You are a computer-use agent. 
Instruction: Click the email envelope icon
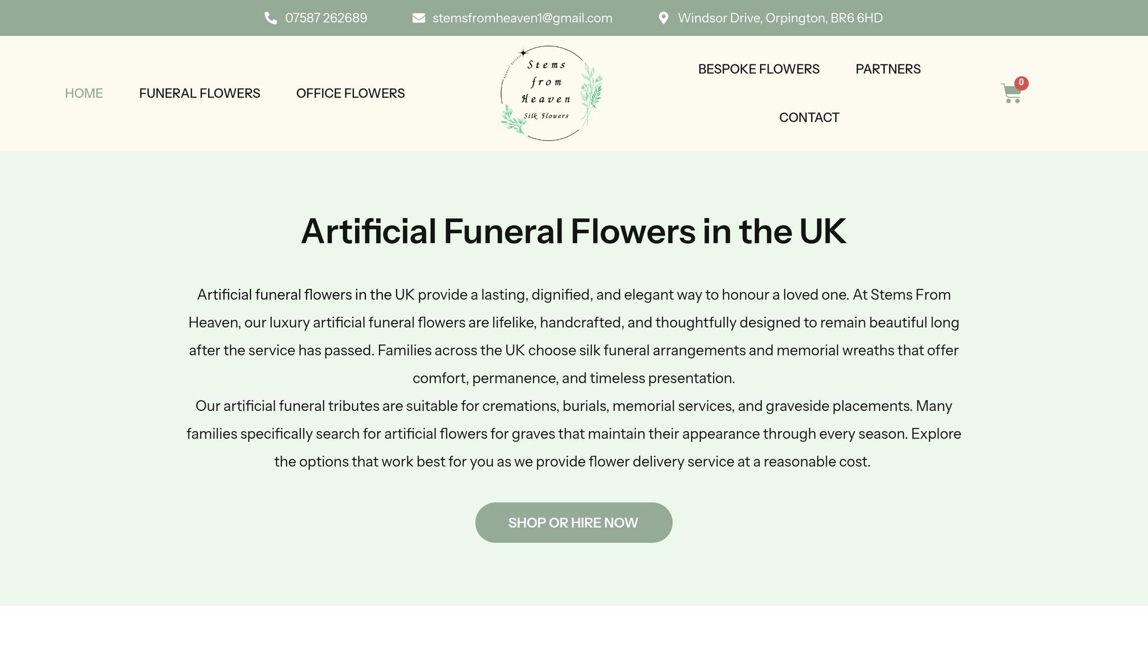point(418,19)
